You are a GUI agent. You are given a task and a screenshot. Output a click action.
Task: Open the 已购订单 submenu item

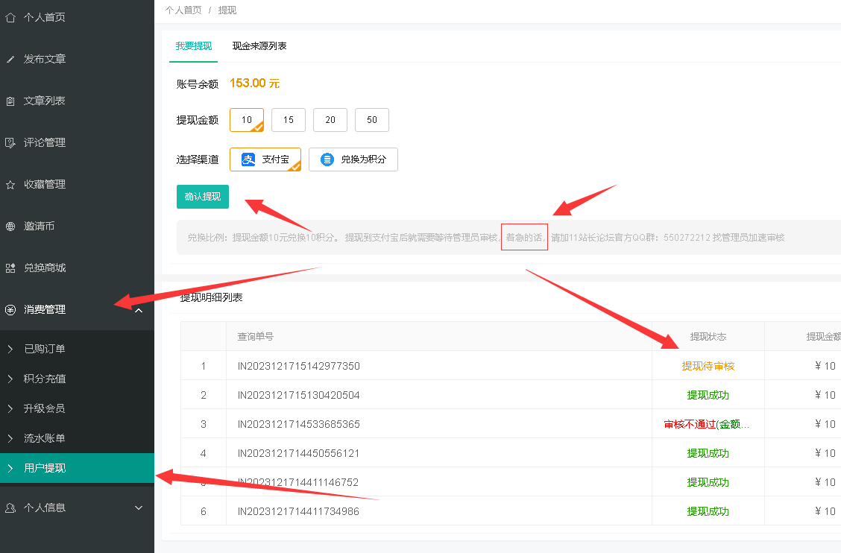tap(45, 349)
